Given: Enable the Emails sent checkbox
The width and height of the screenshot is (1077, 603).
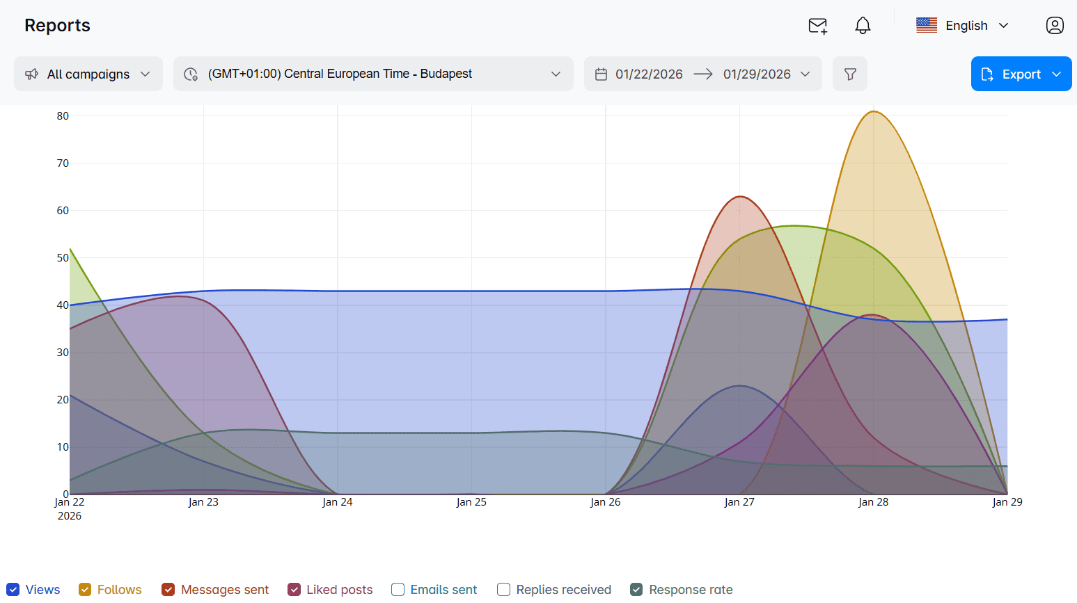Looking at the screenshot, I should pos(398,589).
